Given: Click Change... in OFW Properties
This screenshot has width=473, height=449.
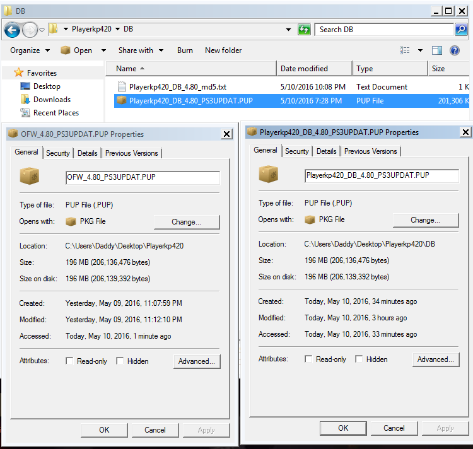Looking at the screenshot, I should tap(187, 222).
